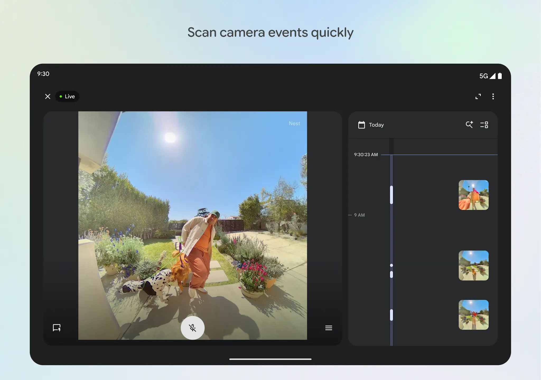The height and width of the screenshot is (380, 541).
Task: Open the middle event thumbnail
Action: point(473,265)
